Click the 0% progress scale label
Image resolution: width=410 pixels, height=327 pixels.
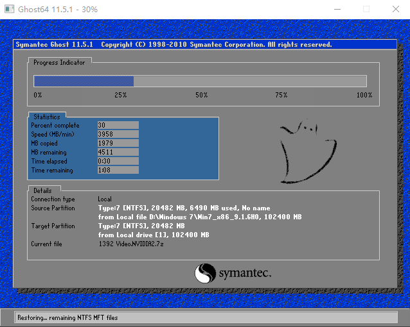point(38,95)
